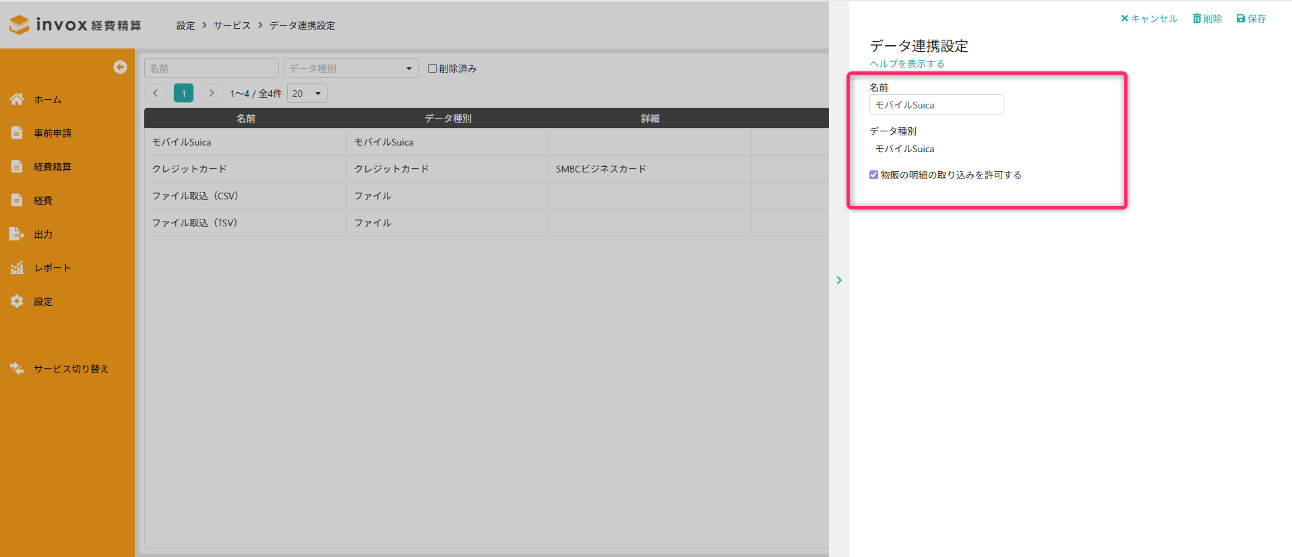Screen dimensions: 1292x557
Task: Select the 経費 menu item in sidebar
Action: click(x=43, y=200)
